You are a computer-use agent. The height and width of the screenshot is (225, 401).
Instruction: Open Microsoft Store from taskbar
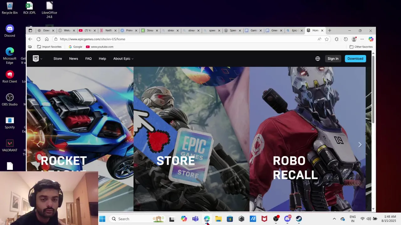click(230, 219)
